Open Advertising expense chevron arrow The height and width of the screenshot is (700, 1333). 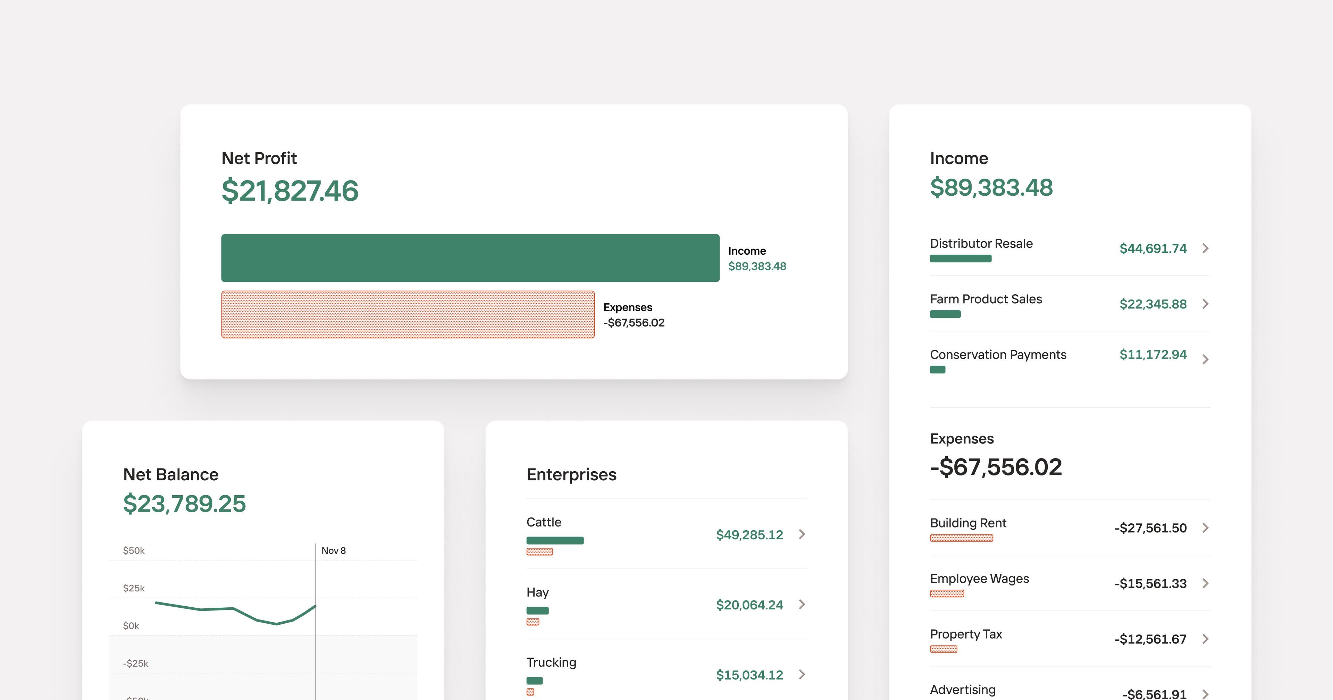point(1205,694)
